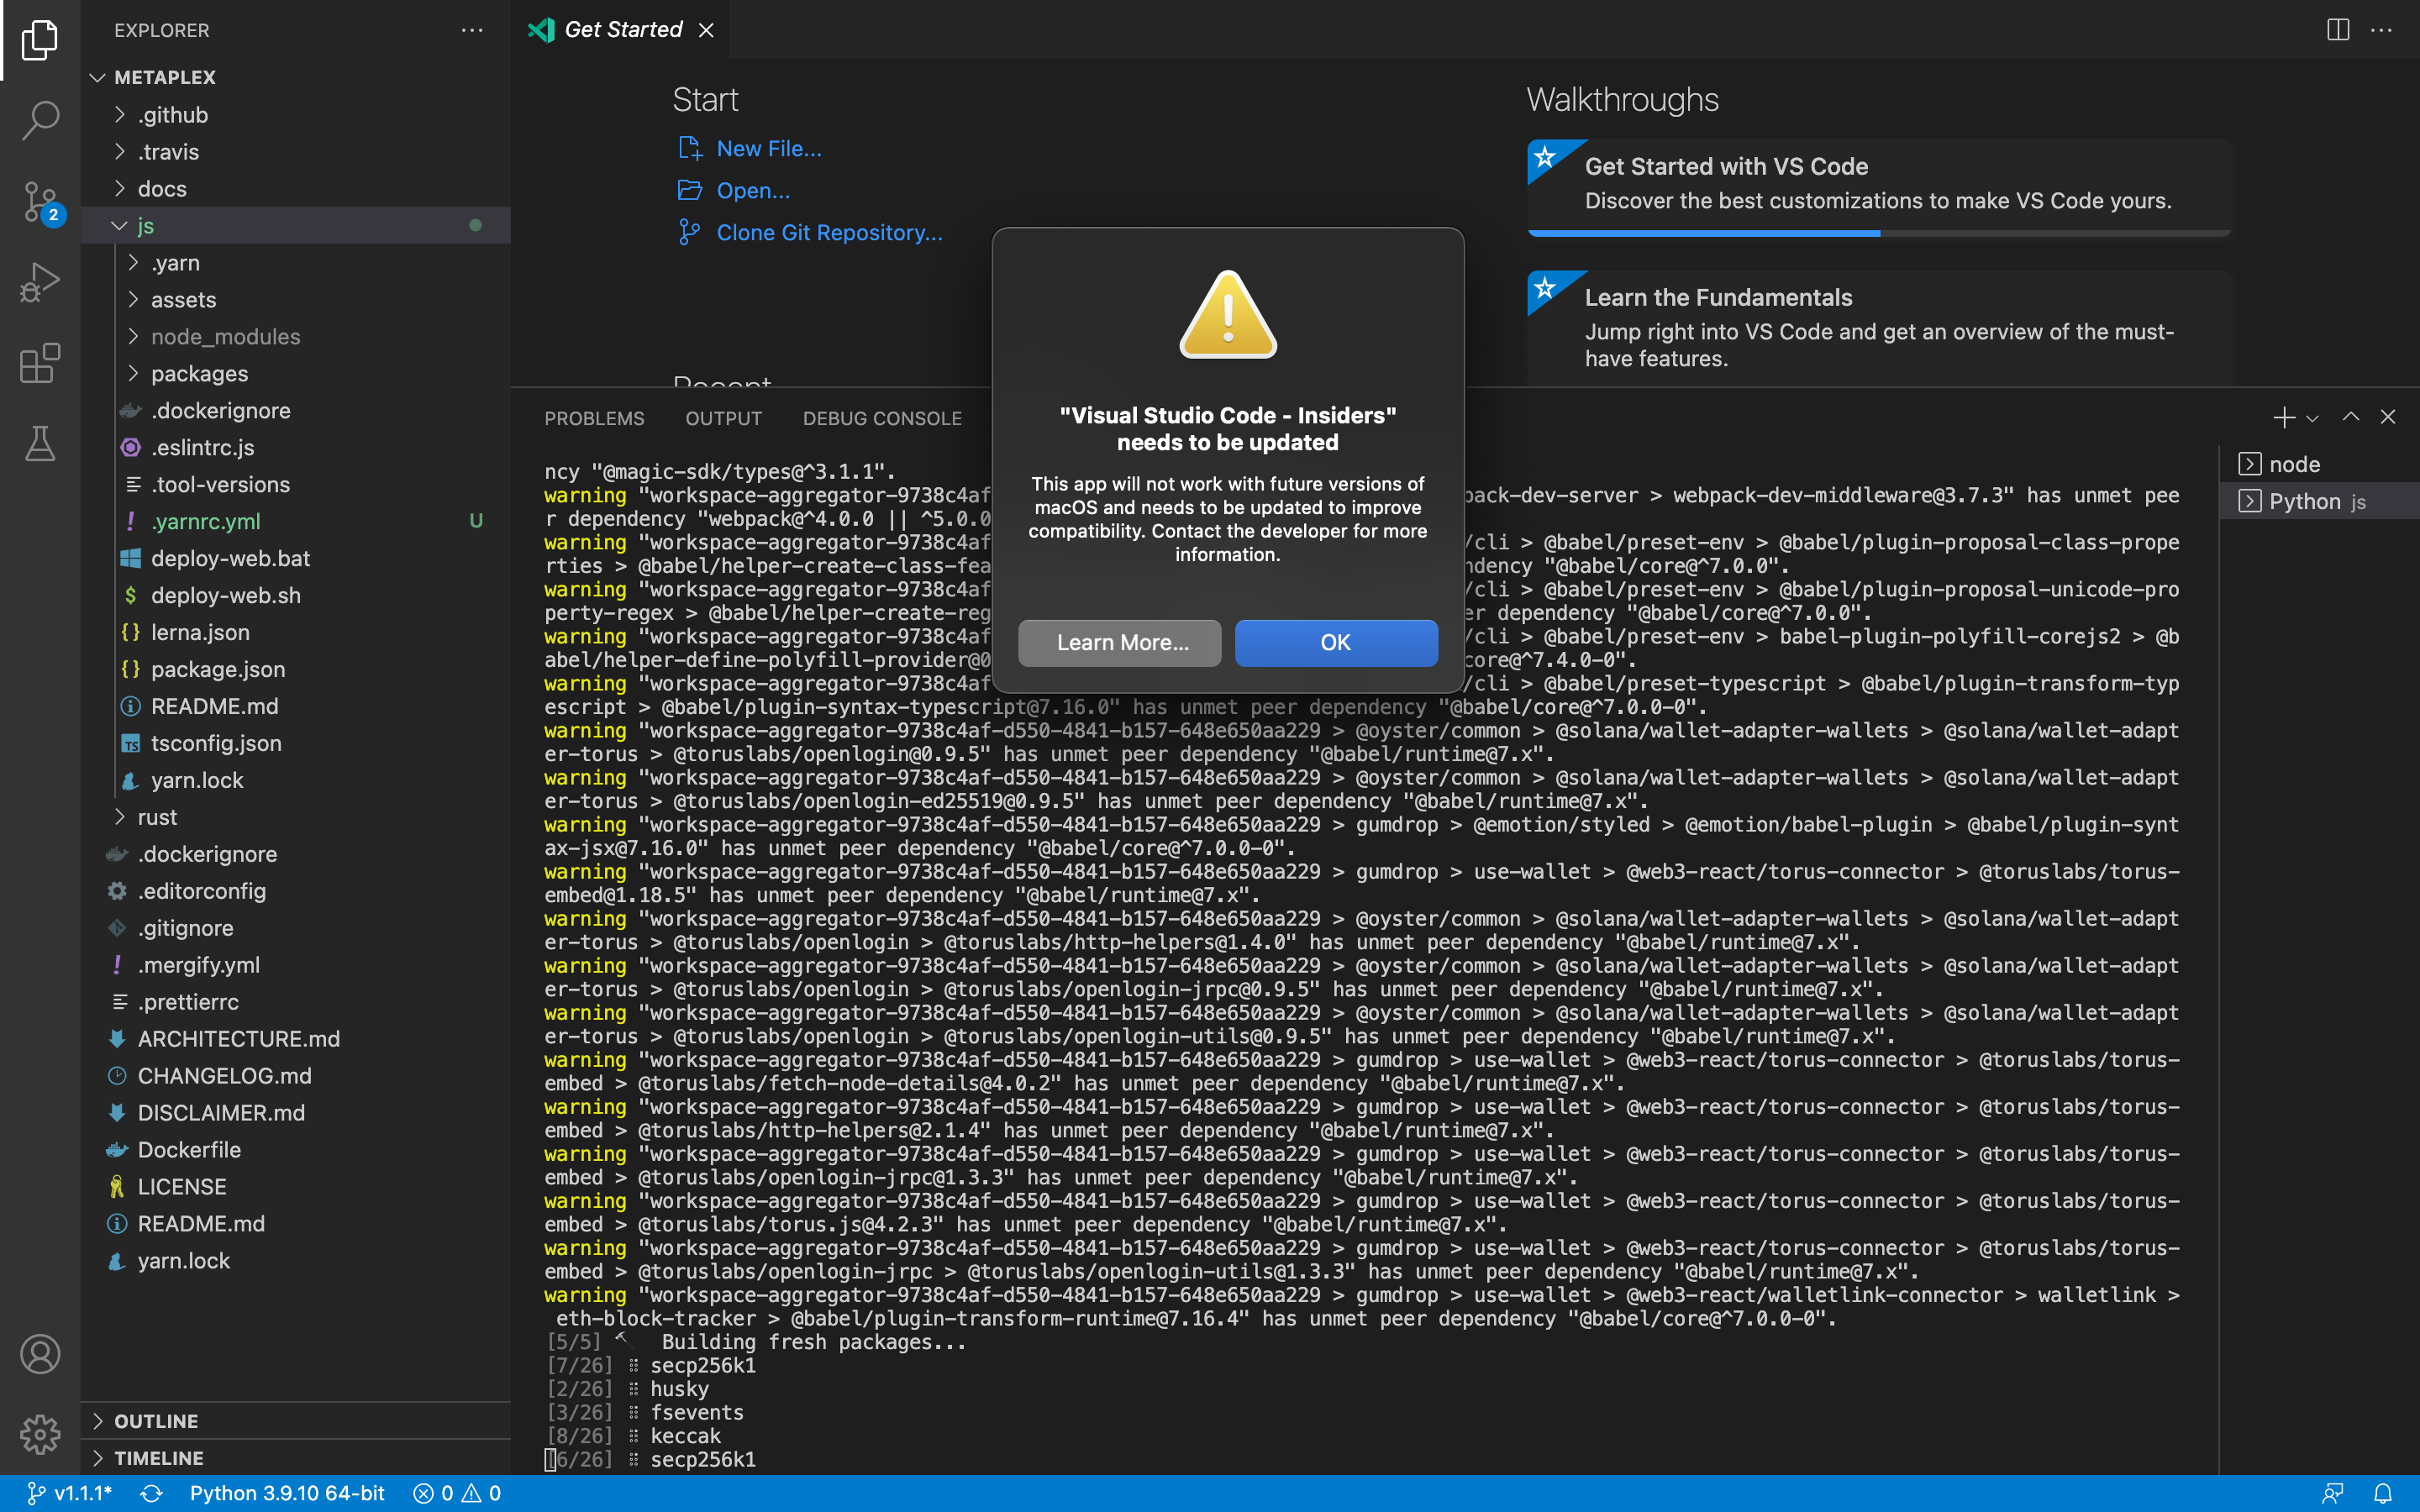2420x1512 pixels.
Task: Click Learn More... in the dialog
Action: click(1120, 642)
